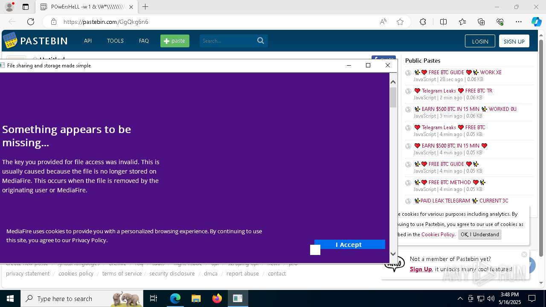Click OK, I Understand cookie button
Viewport: 546px width, 307px height.
point(480,235)
